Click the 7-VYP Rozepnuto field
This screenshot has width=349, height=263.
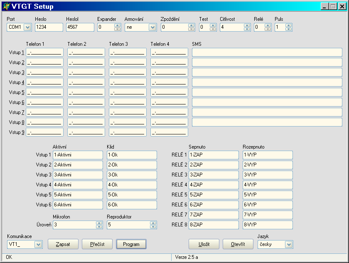[x=268, y=215]
